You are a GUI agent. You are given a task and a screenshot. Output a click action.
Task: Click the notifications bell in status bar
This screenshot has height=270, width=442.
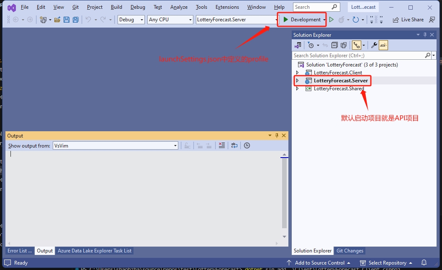click(x=424, y=263)
